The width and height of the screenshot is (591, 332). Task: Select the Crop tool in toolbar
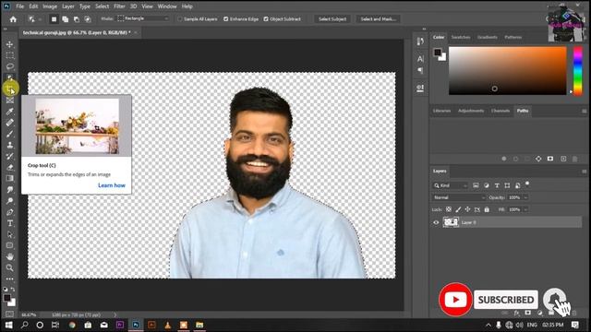click(10, 89)
